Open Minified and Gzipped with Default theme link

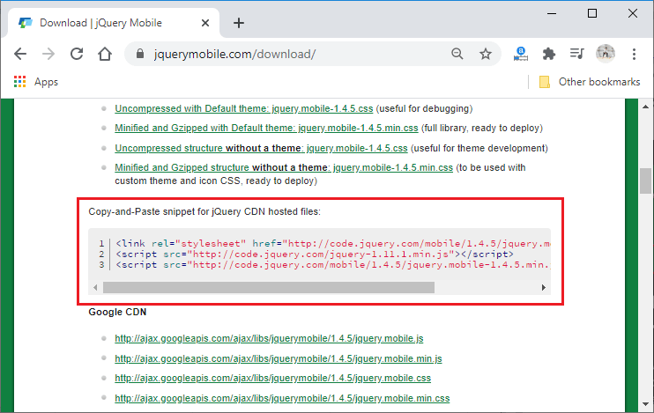(x=266, y=128)
